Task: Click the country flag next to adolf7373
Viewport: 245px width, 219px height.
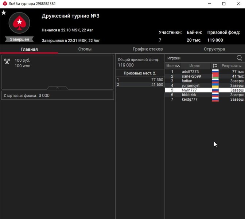Action: [x=215, y=72]
